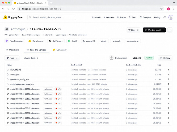
Task: Focus the search models and datasets field
Action: 52,17
